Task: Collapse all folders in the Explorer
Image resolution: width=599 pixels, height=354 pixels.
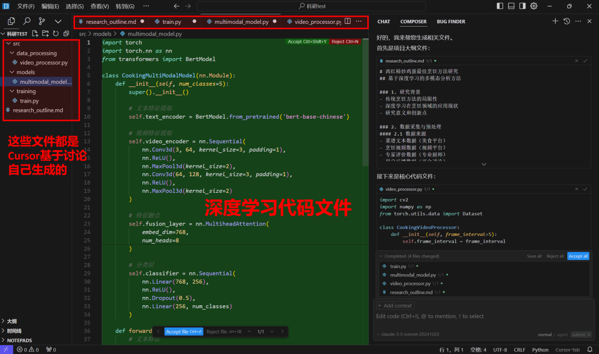Action: tap(67, 33)
